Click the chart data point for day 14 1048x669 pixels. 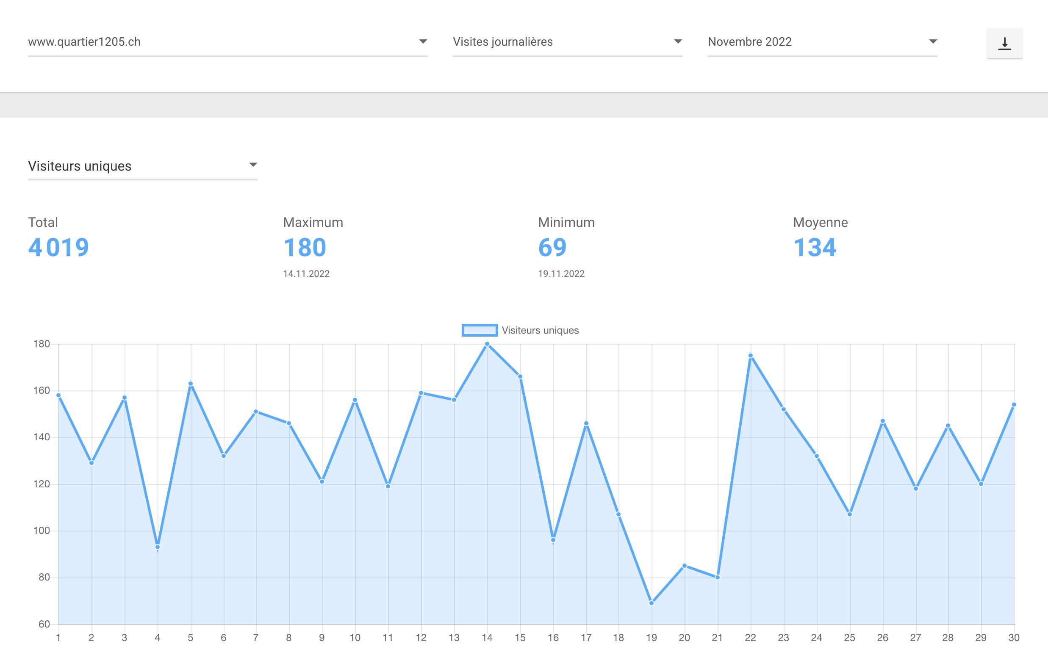[487, 344]
